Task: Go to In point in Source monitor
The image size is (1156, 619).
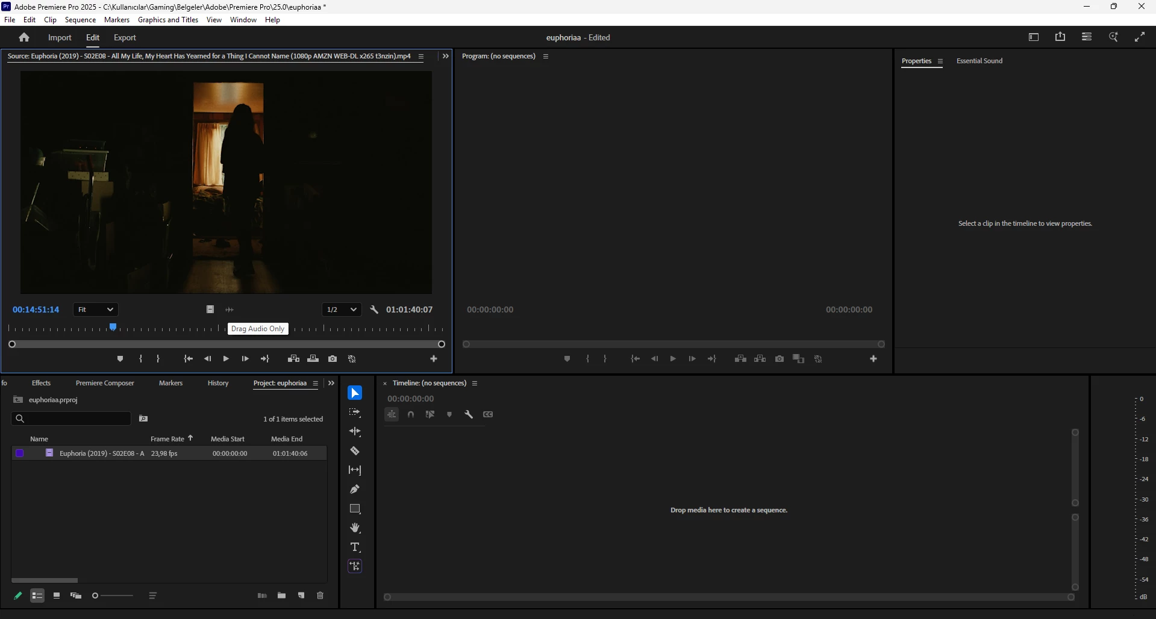Action: (x=188, y=359)
